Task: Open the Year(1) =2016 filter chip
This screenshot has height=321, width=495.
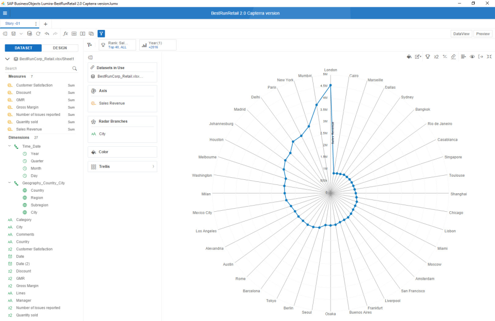Action: click(x=157, y=44)
